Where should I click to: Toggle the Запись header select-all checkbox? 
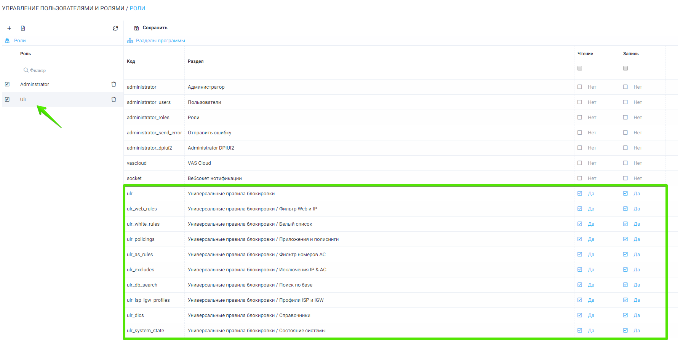tap(625, 68)
